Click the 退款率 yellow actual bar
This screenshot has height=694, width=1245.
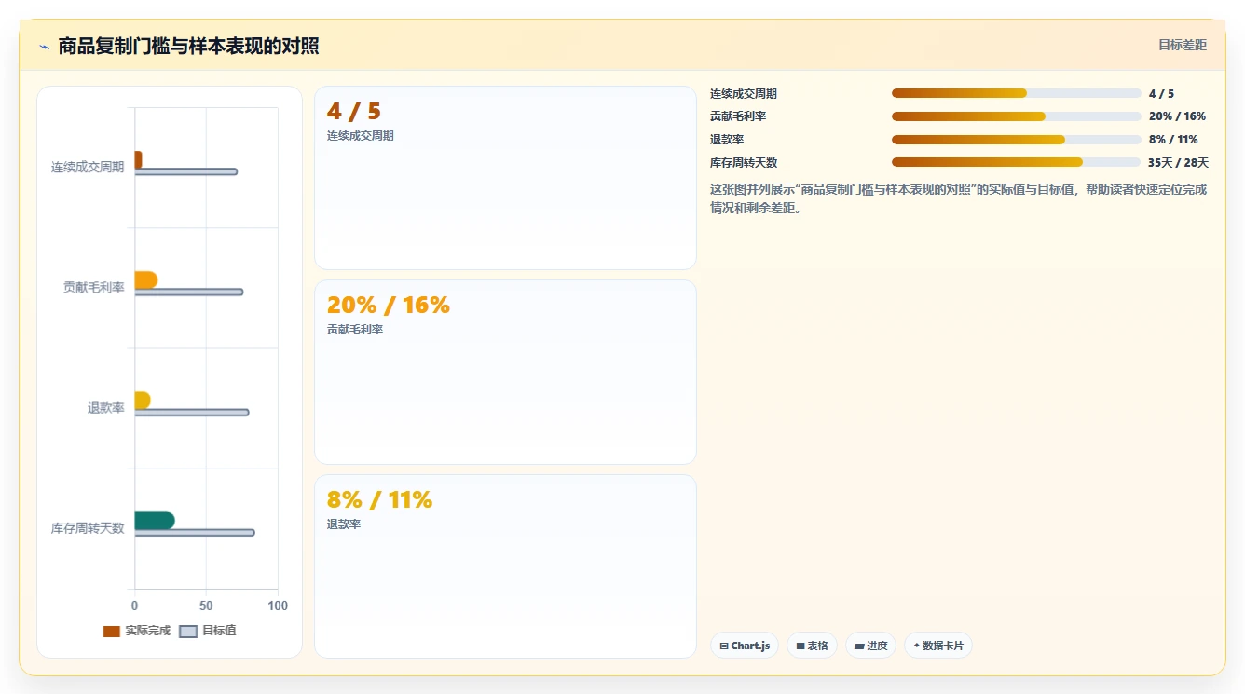(x=142, y=401)
